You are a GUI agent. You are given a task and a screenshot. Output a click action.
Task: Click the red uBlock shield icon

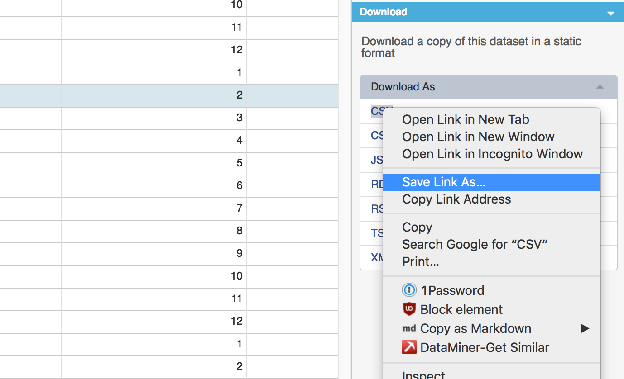[409, 309]
